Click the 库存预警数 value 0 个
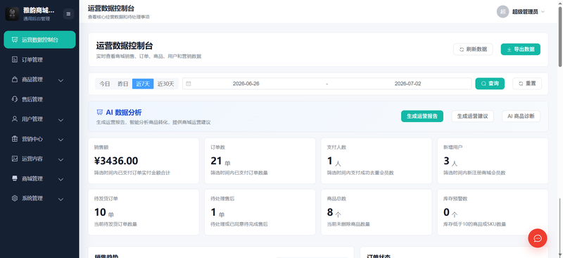 (x=450, y=213)
